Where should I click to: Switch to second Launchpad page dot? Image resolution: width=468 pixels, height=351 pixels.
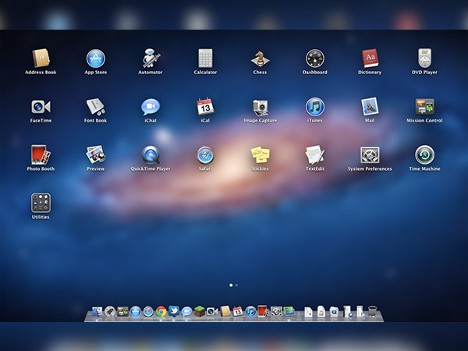click(x=237, y=285)
